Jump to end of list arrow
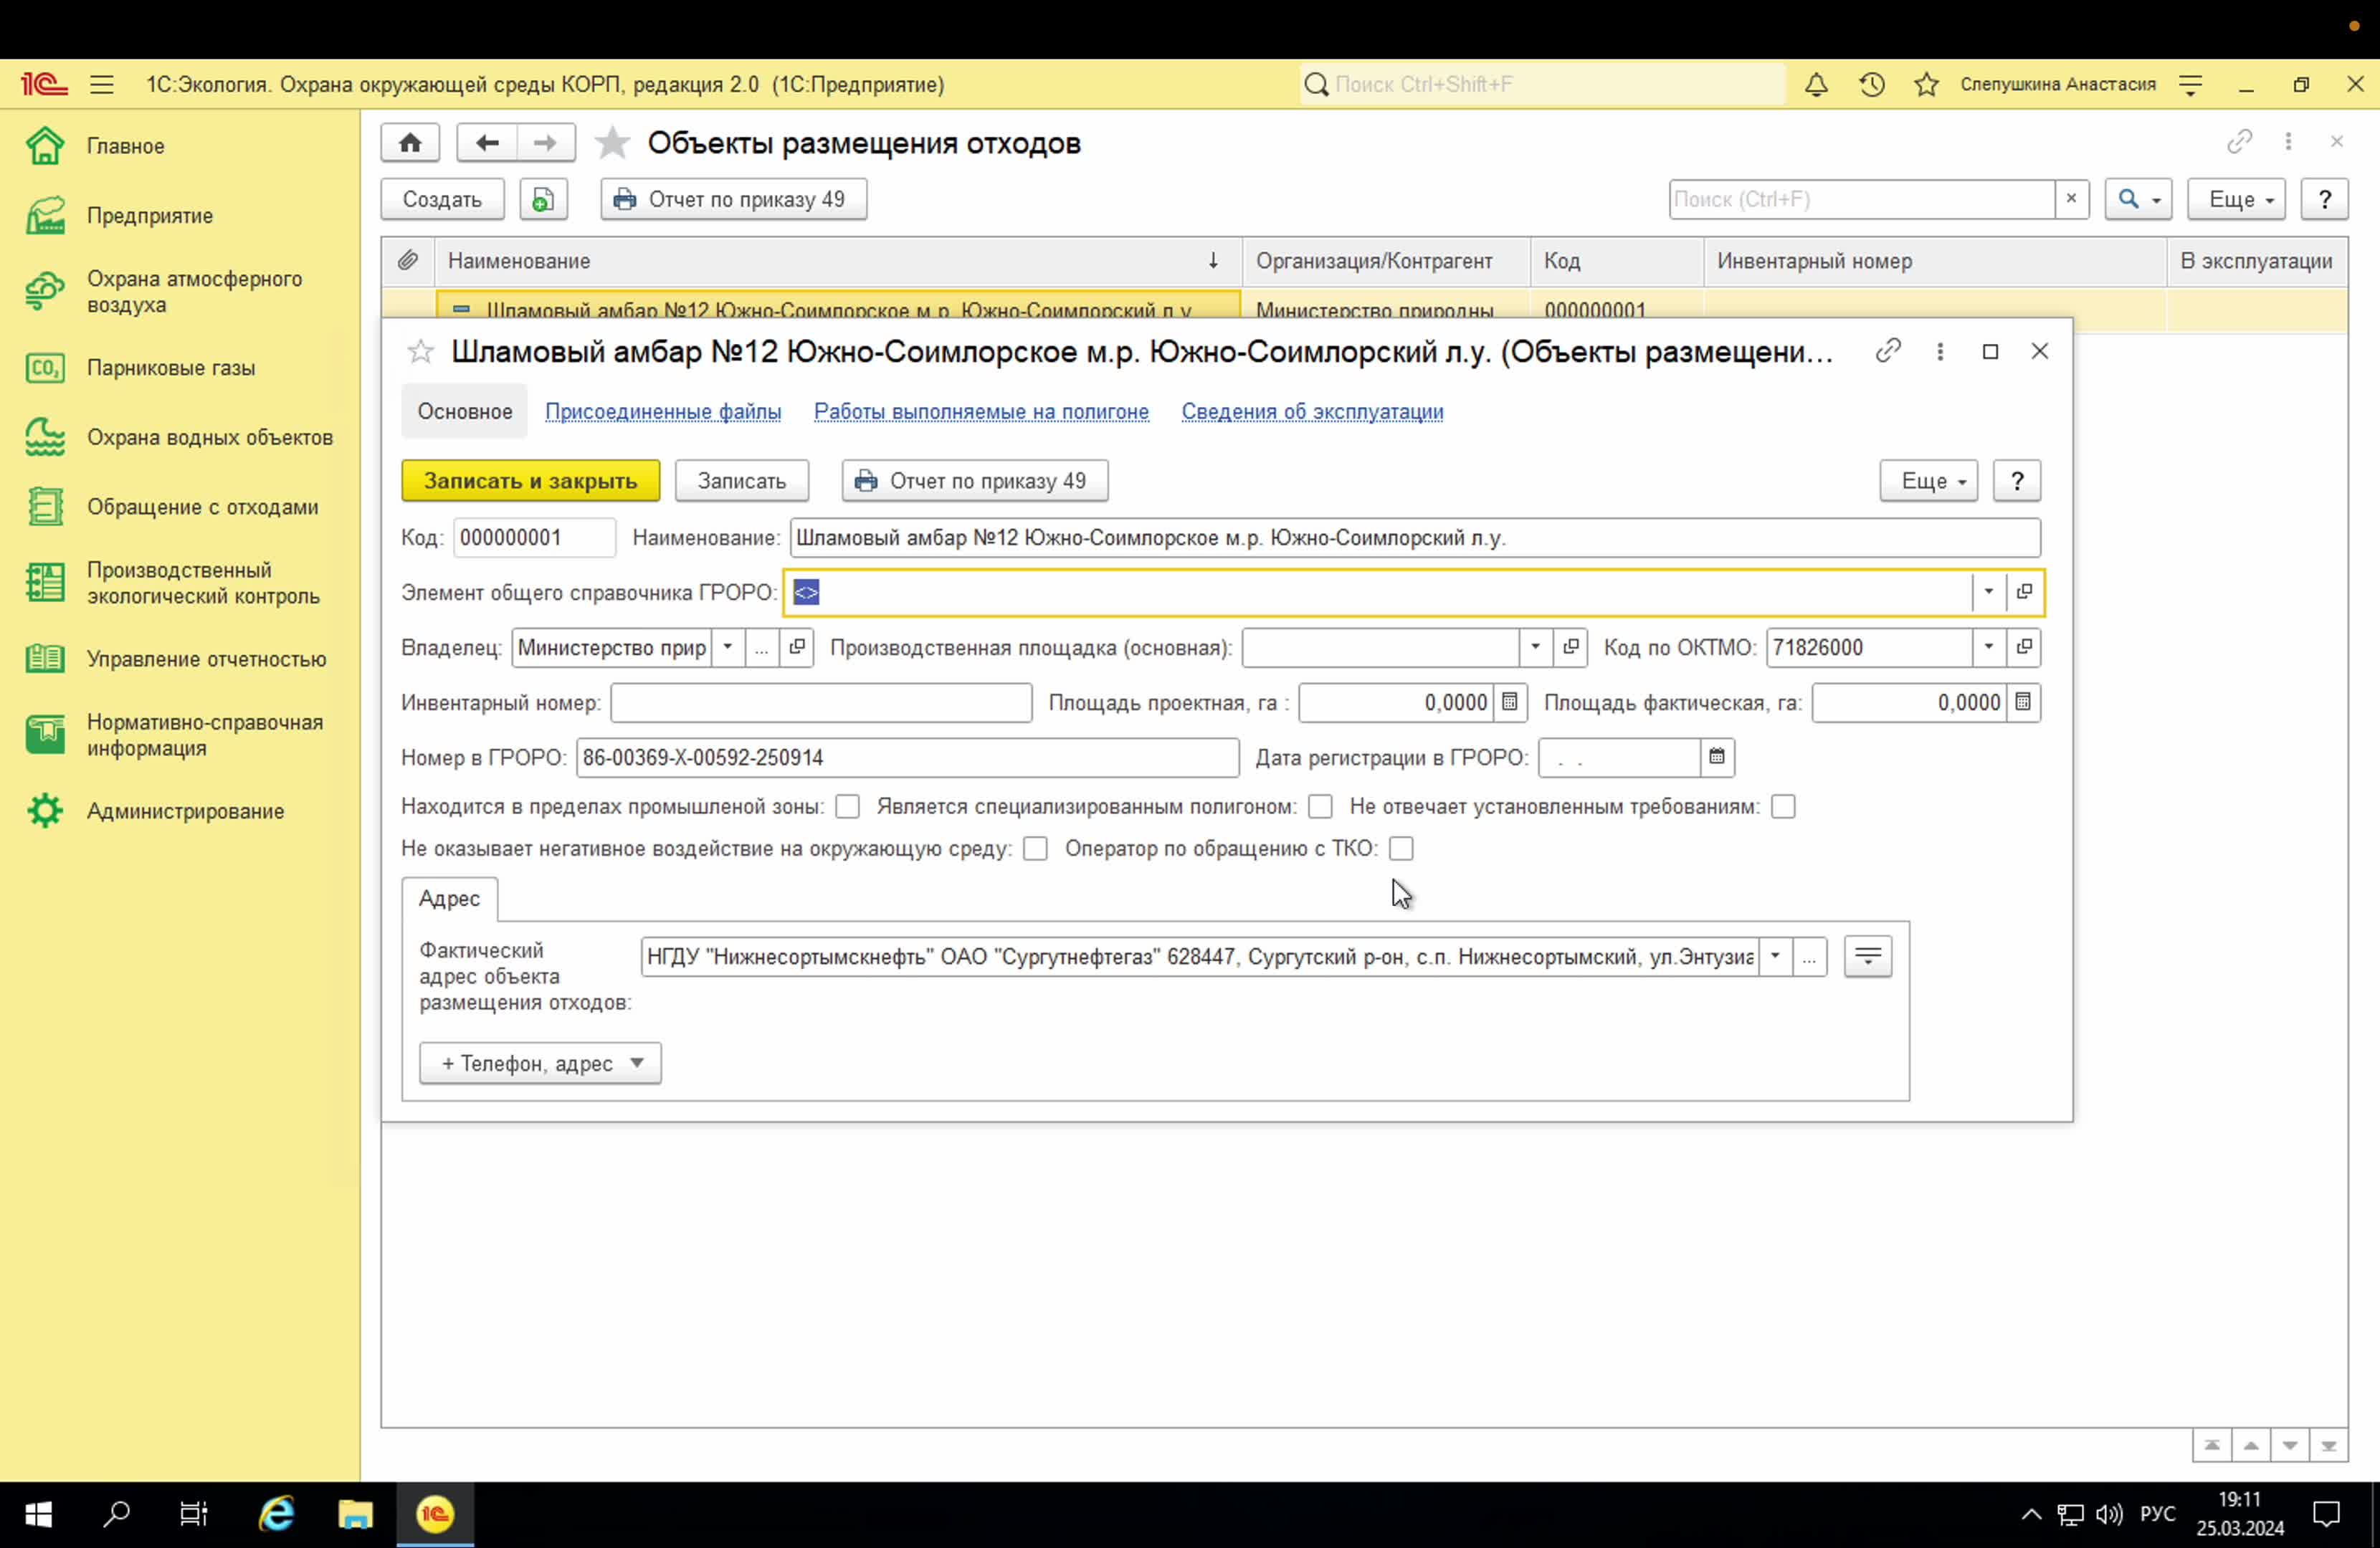 (2328, 1446)
